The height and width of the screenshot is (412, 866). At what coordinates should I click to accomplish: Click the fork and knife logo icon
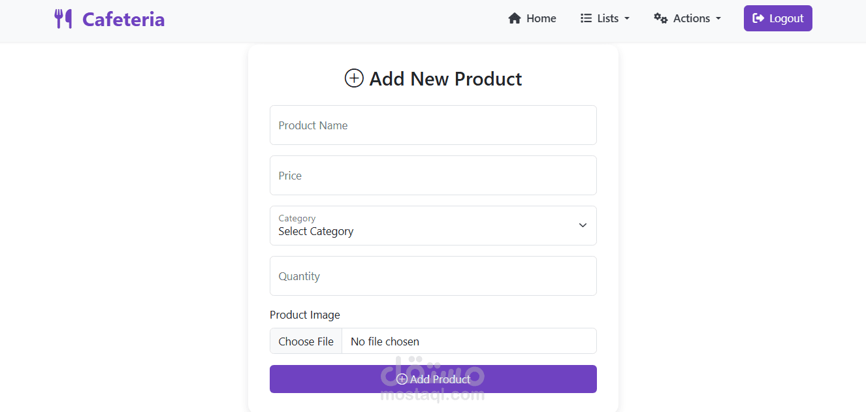point(63,19)
